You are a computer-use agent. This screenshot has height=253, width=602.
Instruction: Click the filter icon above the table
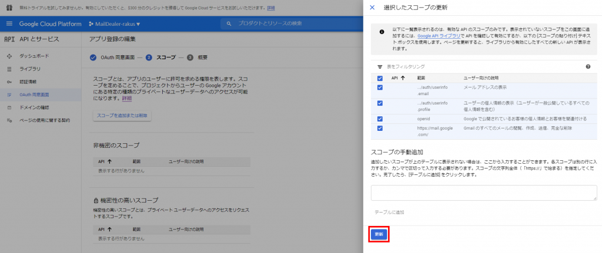380,67
